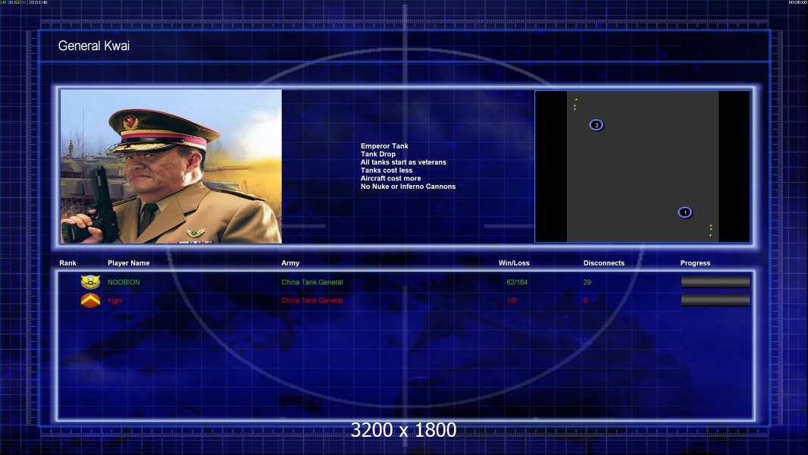Click the 1/0 win/loss value
This screenshot has height=455, width=808.
tap(511, 300)
